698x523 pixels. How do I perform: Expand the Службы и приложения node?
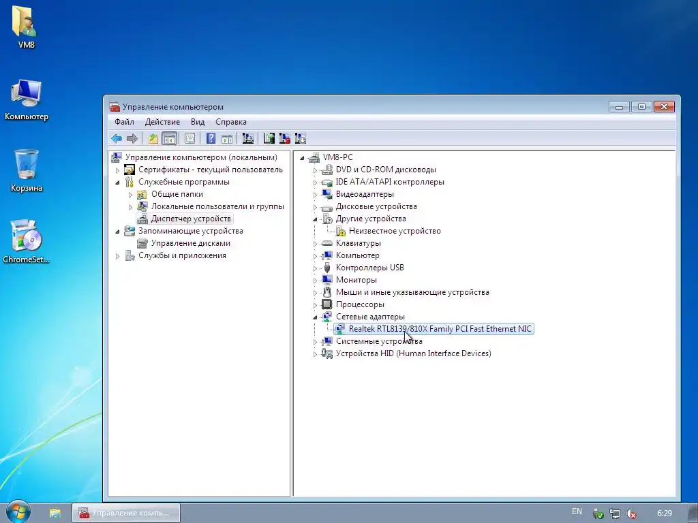pos(117,256)
